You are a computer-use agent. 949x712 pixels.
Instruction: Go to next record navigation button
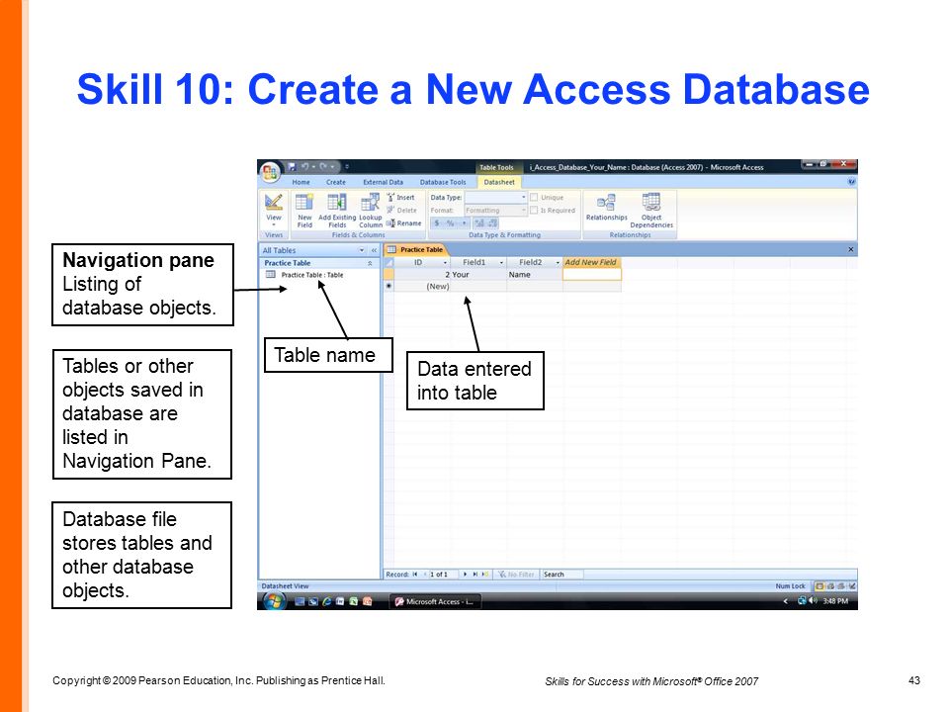pos(465,574)
